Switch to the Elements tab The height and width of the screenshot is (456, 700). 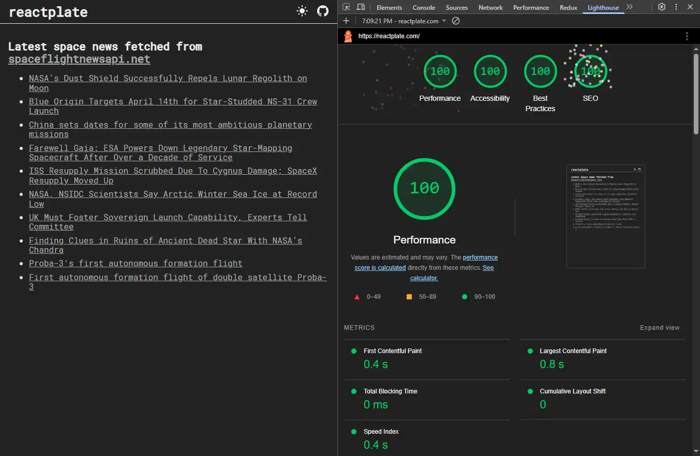point(389,8)
